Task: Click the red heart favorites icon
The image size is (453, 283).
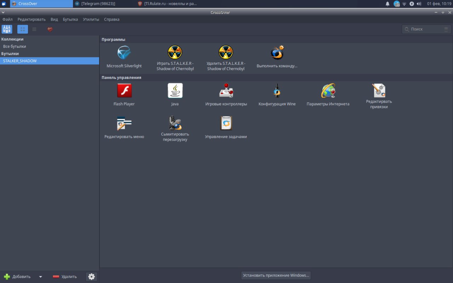Action: (50, 29)
